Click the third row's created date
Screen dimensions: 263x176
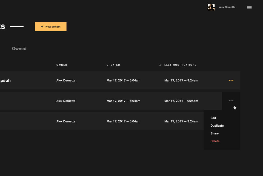tap(124, 121)
